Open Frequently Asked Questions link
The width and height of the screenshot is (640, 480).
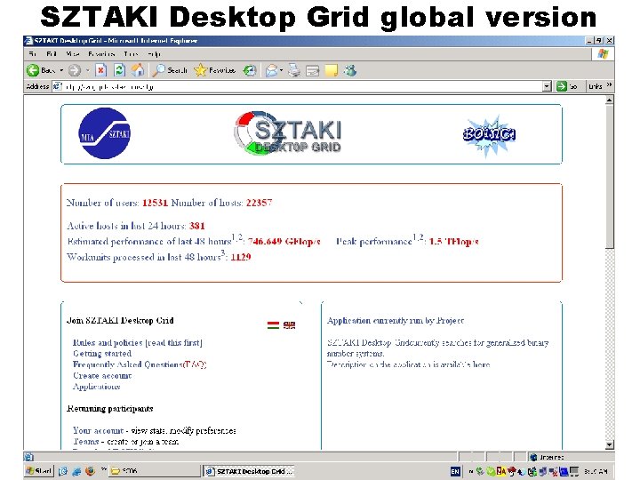pyautogui.click(x=140, y=364)
